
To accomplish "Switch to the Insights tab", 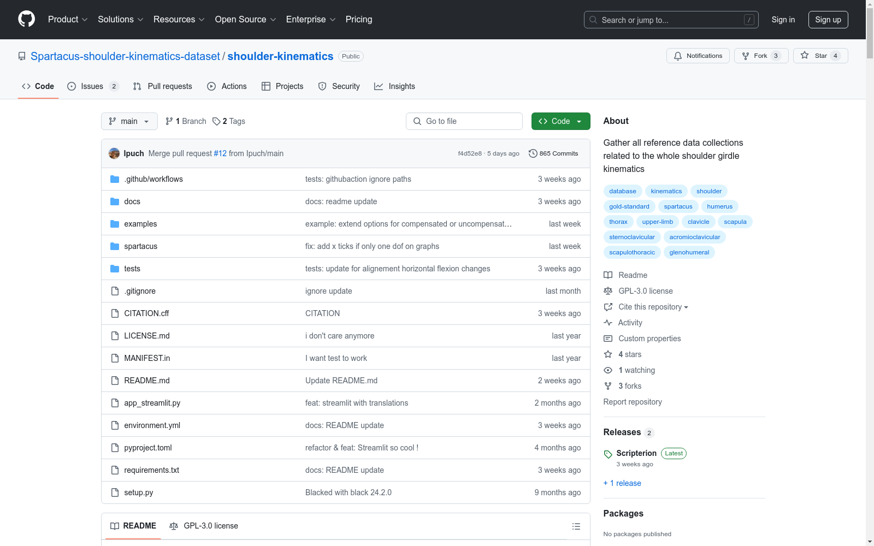I will 394,86.
